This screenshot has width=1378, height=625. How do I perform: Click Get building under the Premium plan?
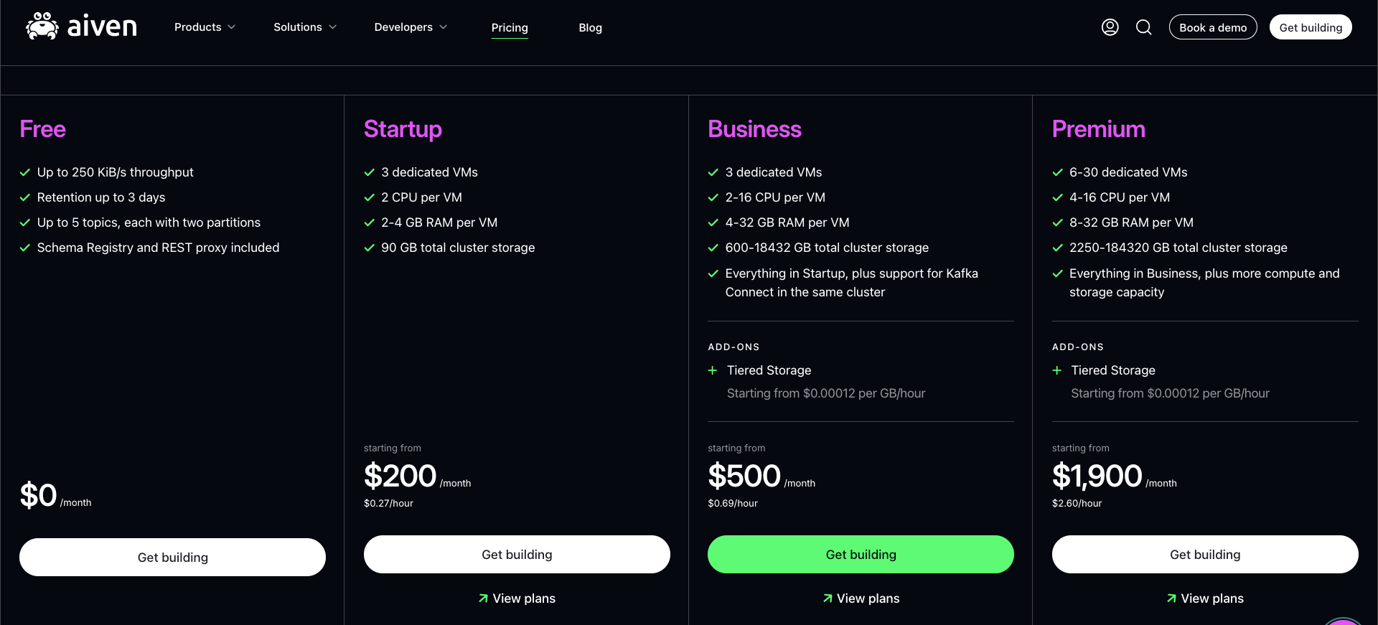[x=1205, y=555]
